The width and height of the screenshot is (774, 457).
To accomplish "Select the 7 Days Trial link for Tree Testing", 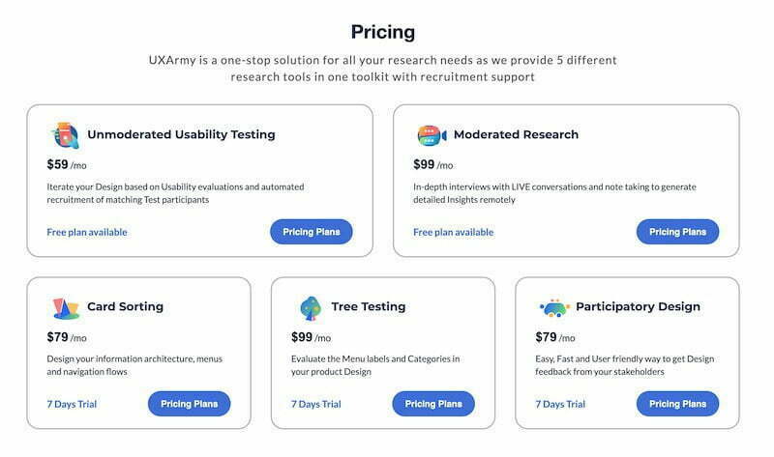I will [316, 404].
